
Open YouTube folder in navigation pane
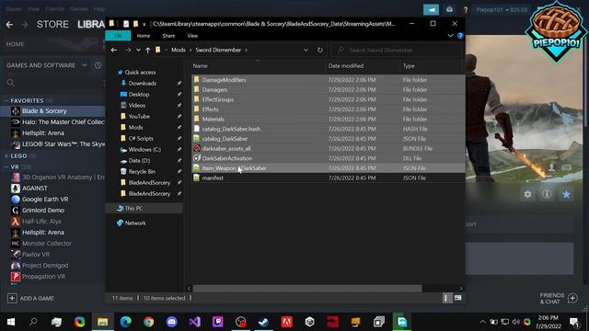(x=139, y=117)
